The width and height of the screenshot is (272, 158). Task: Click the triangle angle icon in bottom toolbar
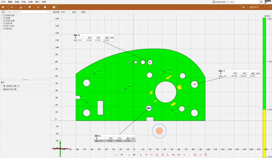[x=168, y=155]
